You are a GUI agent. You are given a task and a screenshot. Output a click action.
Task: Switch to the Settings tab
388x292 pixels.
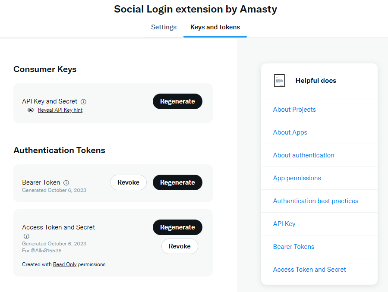[x=164, y=27]
